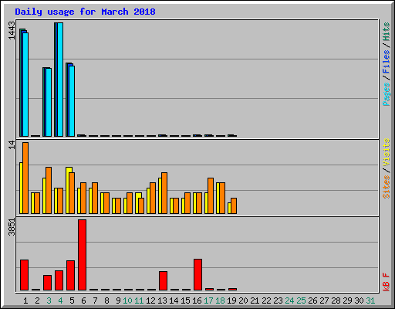Click day label 19 on the axis

click(x=231, y=301)
